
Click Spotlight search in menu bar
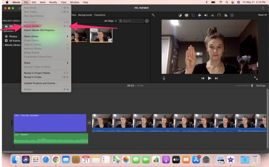point(227,2)
